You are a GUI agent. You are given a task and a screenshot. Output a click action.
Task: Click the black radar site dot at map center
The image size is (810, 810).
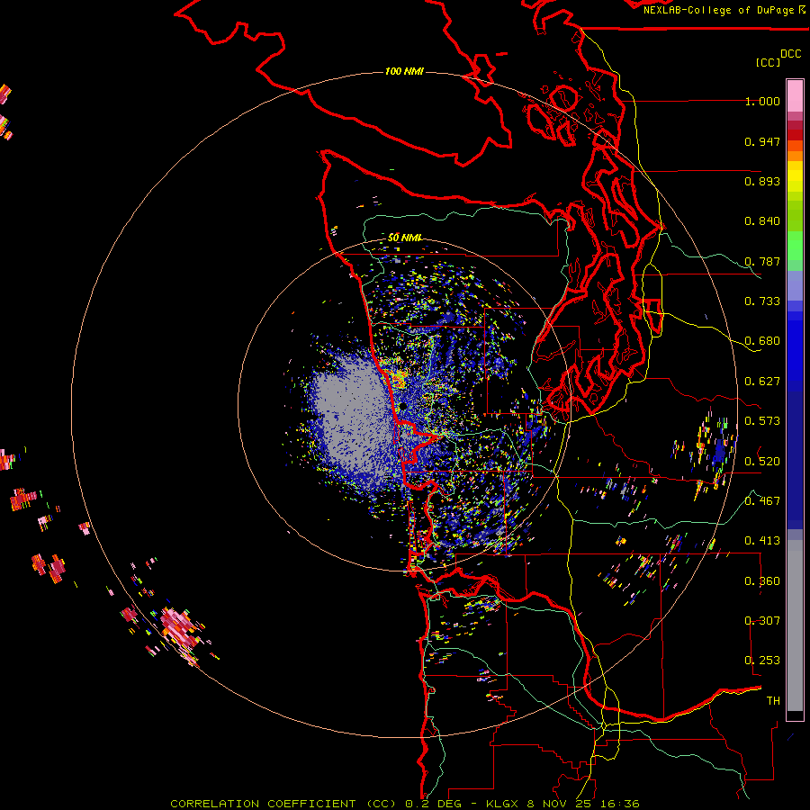[402, 407]
